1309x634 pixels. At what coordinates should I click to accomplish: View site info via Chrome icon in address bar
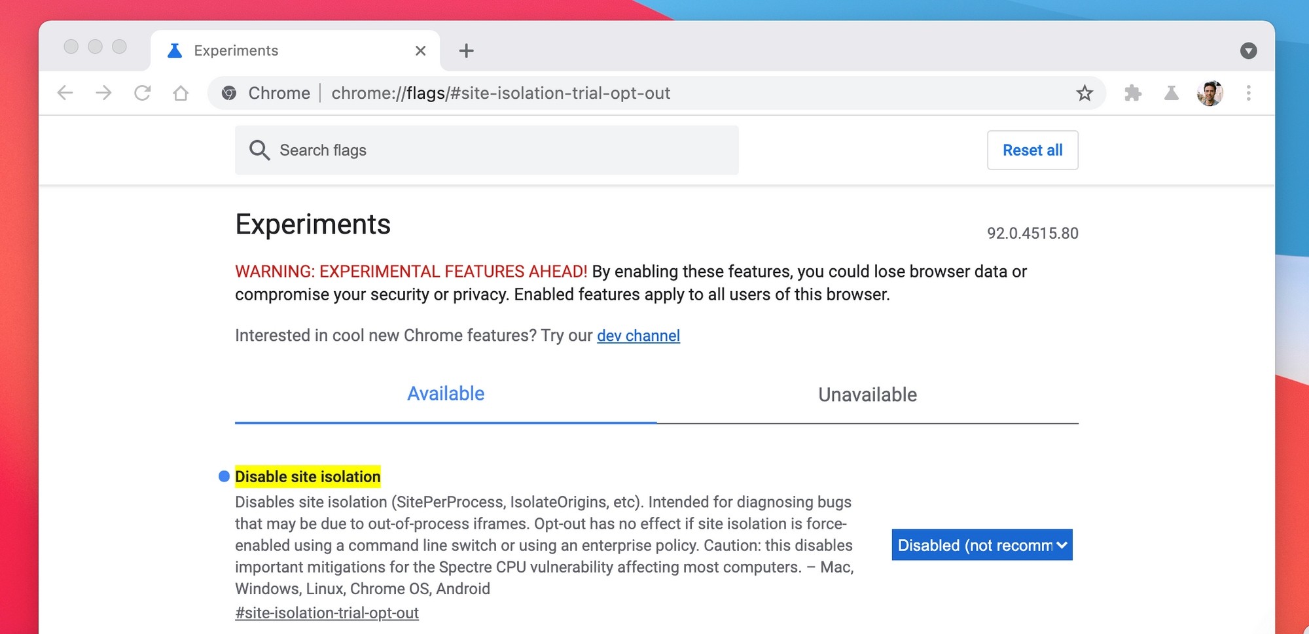(229, 93)
